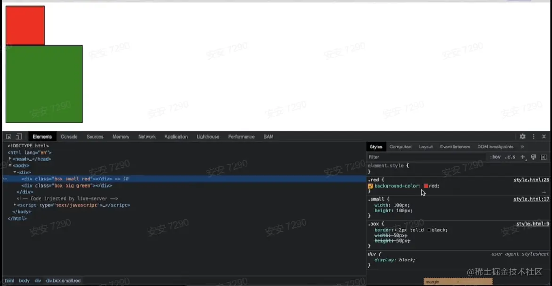Screen dimensions: 552x286
Task: Show more Styles sidebar tabs chevron
Action: tap(522, 147)
